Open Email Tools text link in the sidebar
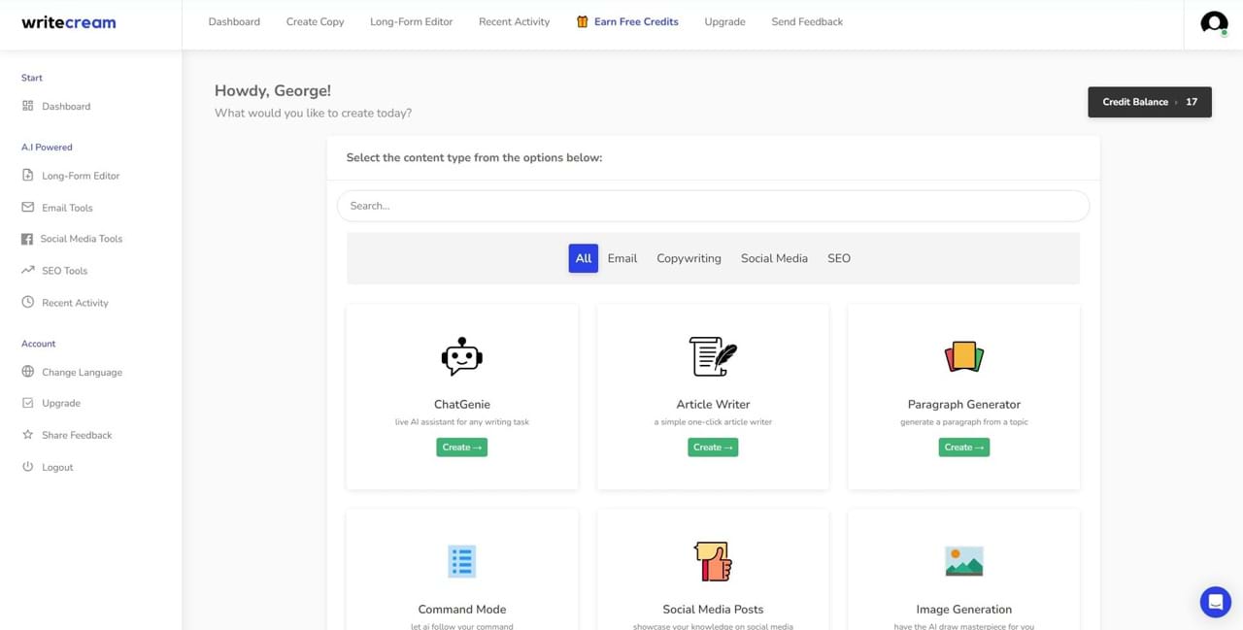This screenshot has width=1243, height=630. pos(67,208)
